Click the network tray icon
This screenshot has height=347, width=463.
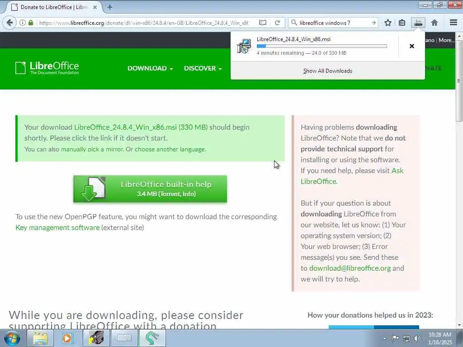[406, 338]
